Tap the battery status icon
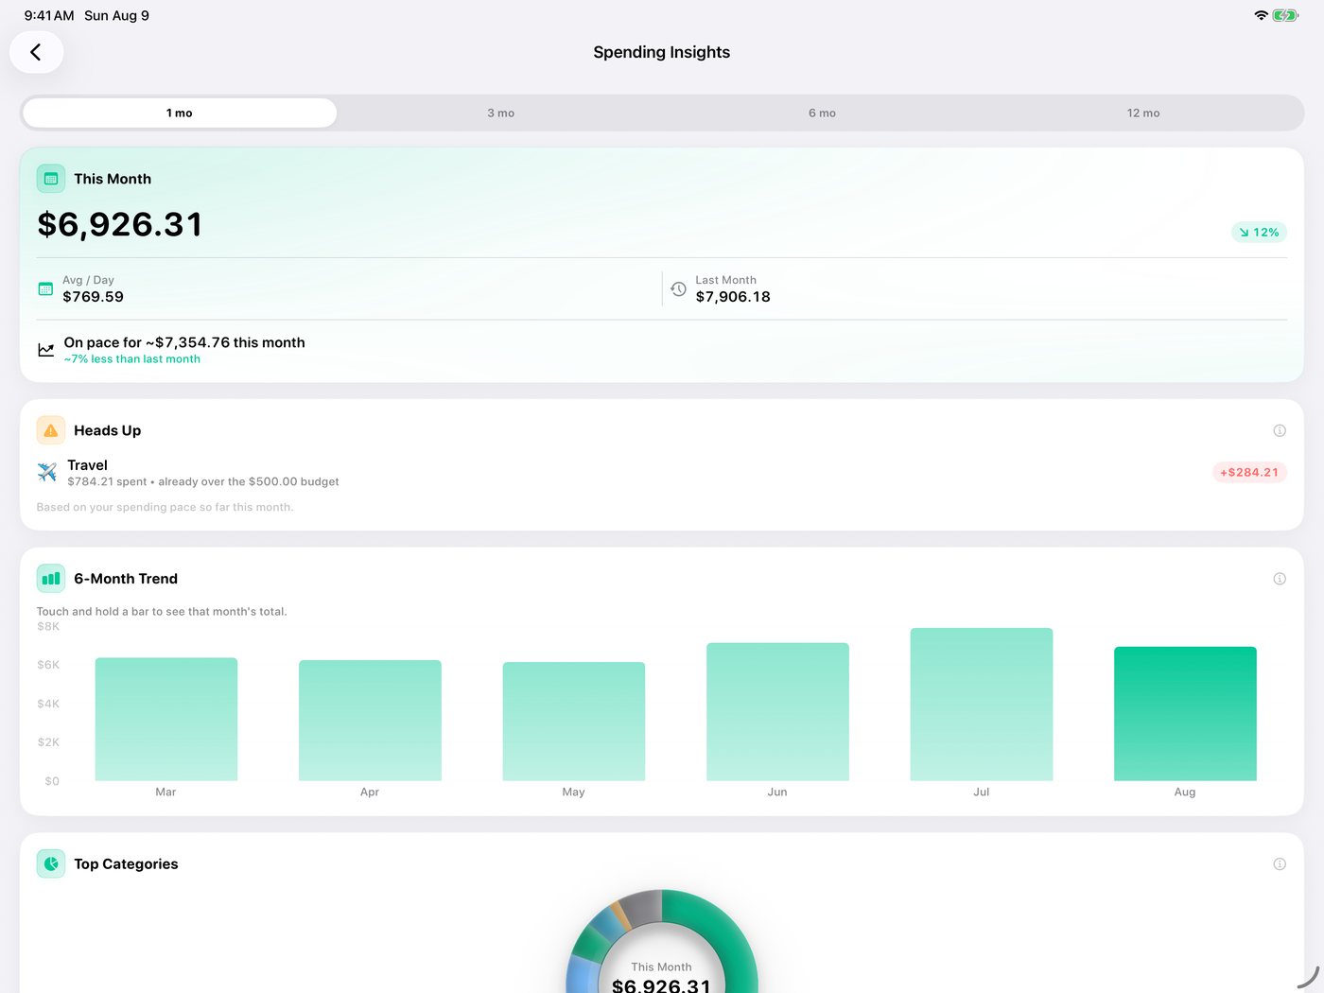The width and height of the screenshot is (1324, 993). point(1285,15)
